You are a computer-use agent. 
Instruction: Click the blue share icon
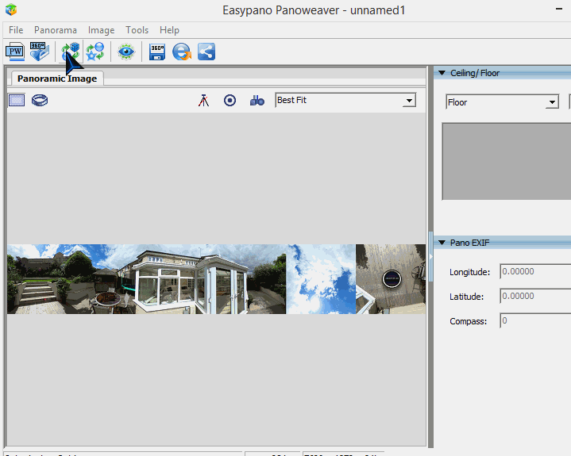coord(206,52)
